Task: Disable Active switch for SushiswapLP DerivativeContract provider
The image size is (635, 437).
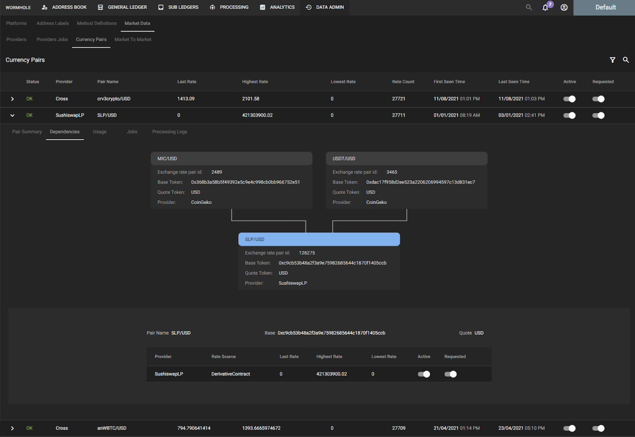Action: coord(424,374)
